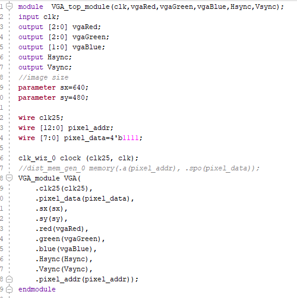Click the 'wire [12:0] pixel_addr;' line

(x=66, y=128)
